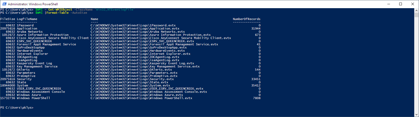Click the OAlerts log file size
Image resolution: width=419 pixels, height=117 pixels.
point(8,70)
